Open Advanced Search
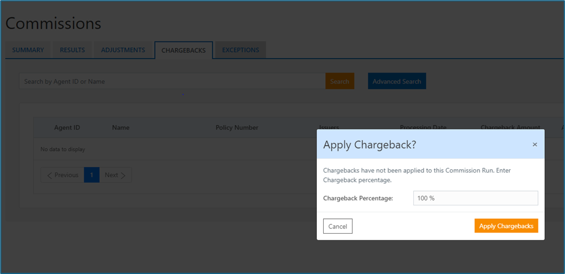The height and width of the screenshot is (274, 565). pos(396,81)
